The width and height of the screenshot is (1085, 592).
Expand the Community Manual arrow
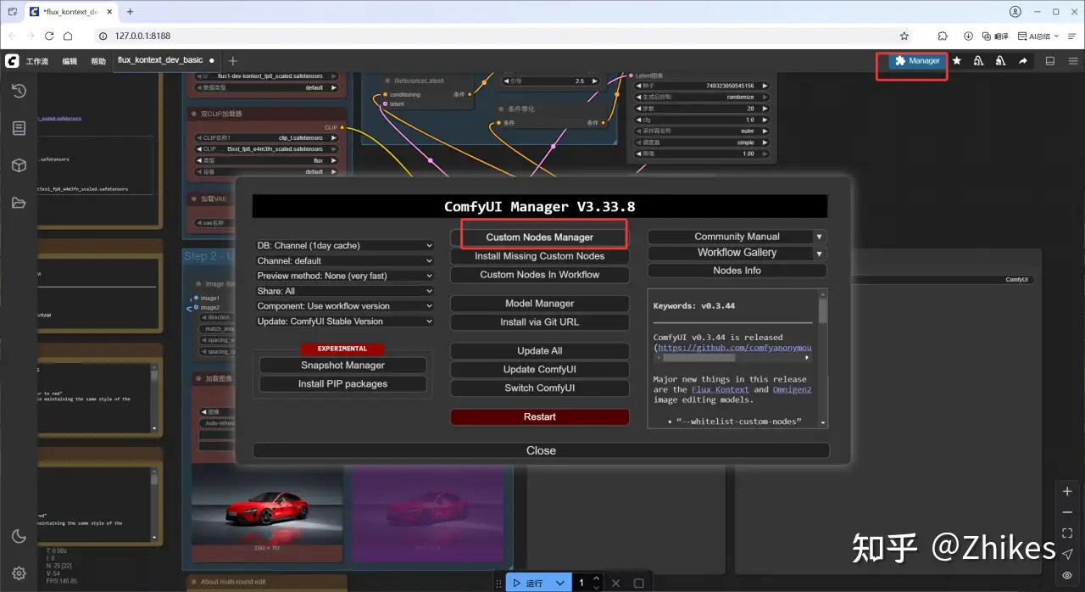point(819,237)
